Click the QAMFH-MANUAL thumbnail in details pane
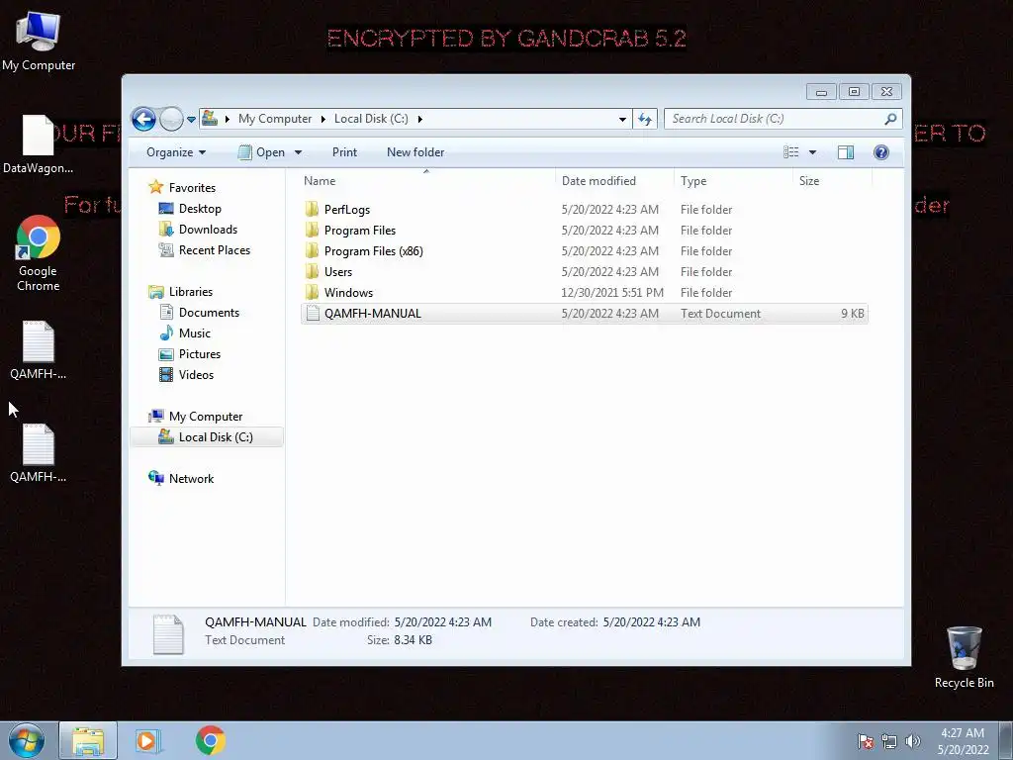1013x760 pixels. point(168,634)
